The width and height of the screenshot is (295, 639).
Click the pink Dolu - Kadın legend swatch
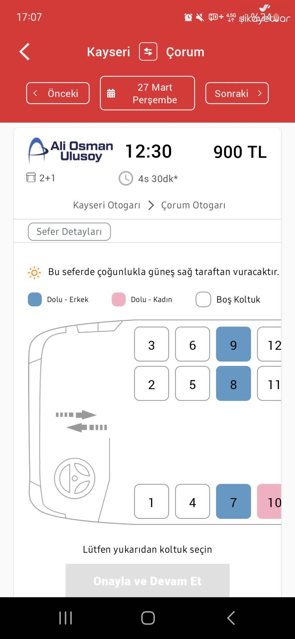[118, 299]
